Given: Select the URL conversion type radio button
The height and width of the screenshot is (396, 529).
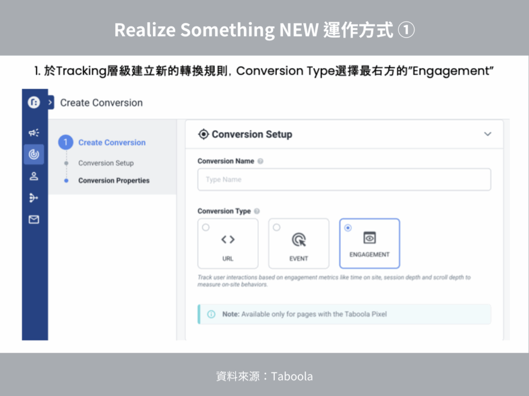Looking at the screenshot, I should point(206,227).
